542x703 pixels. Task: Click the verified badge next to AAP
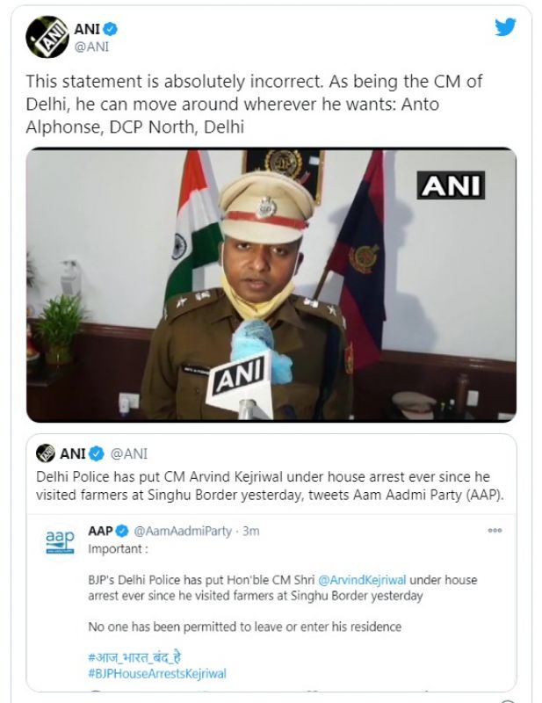coord(124,532)
